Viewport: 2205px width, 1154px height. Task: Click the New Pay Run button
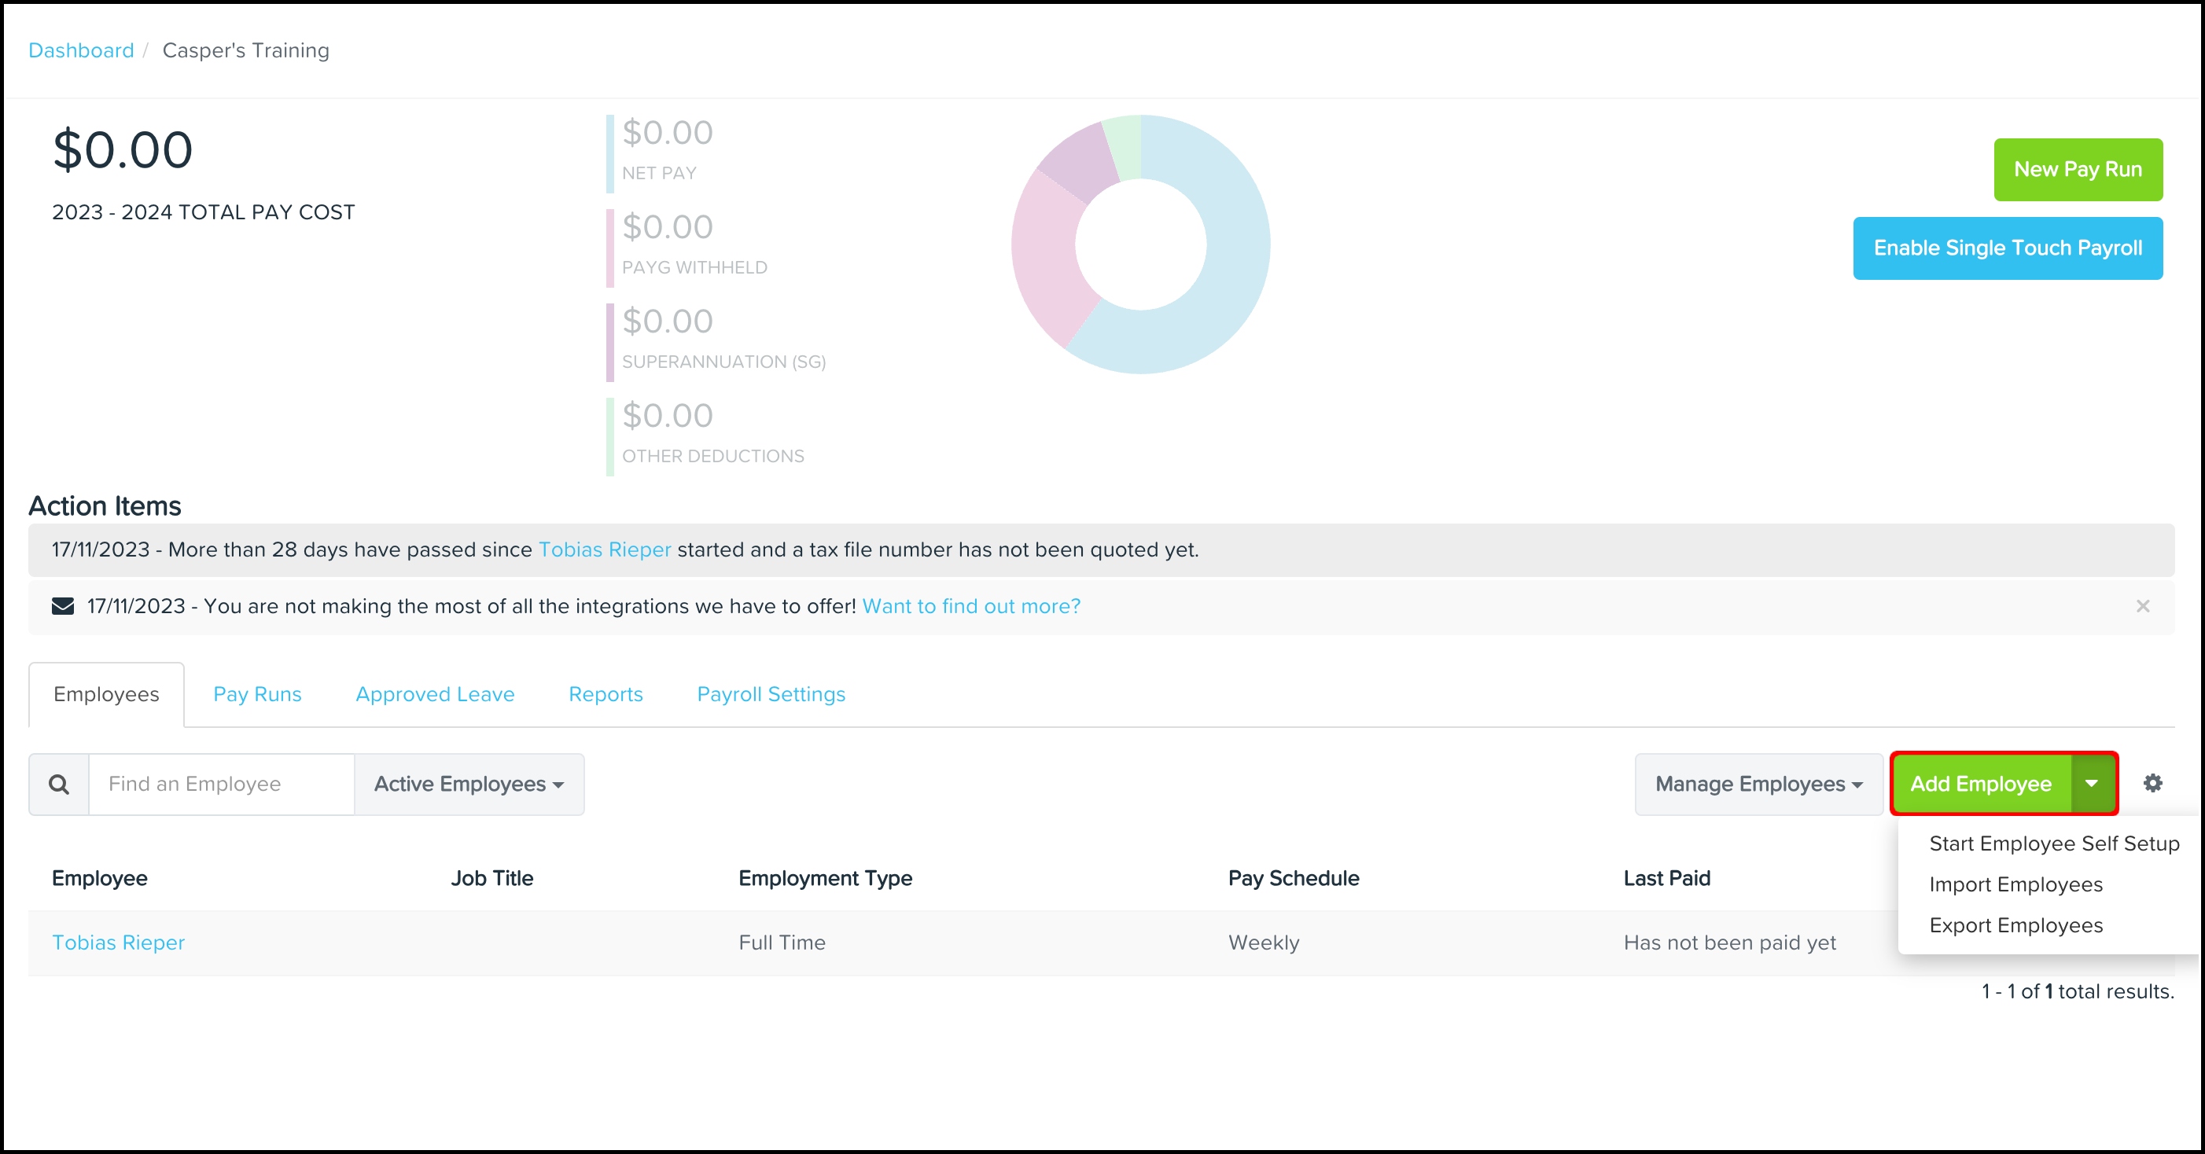(2078, 169)
